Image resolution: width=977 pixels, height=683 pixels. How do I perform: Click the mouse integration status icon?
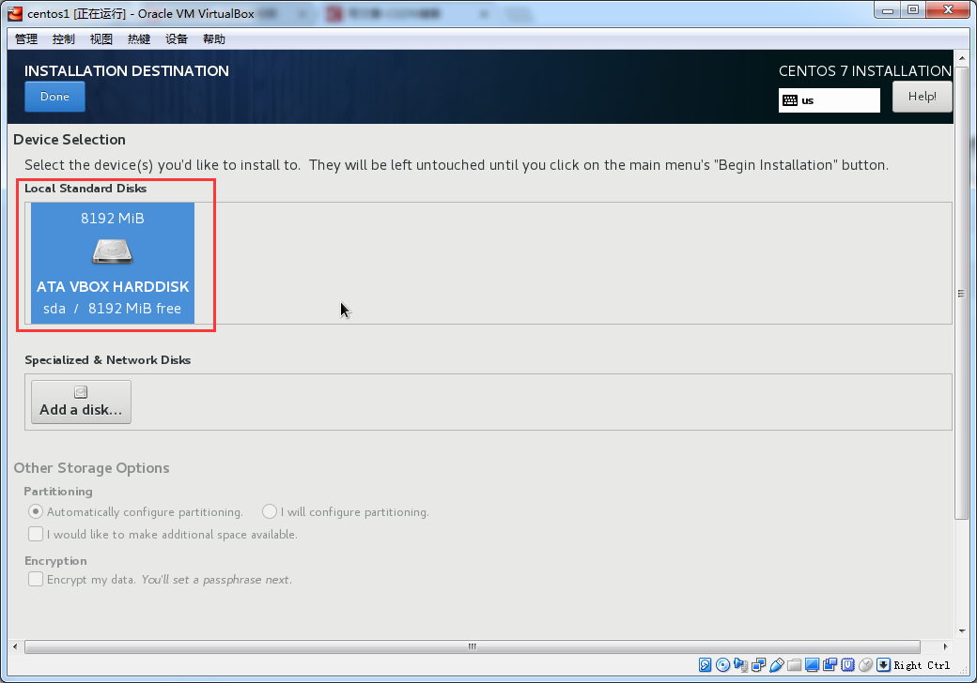coord(865,665)
